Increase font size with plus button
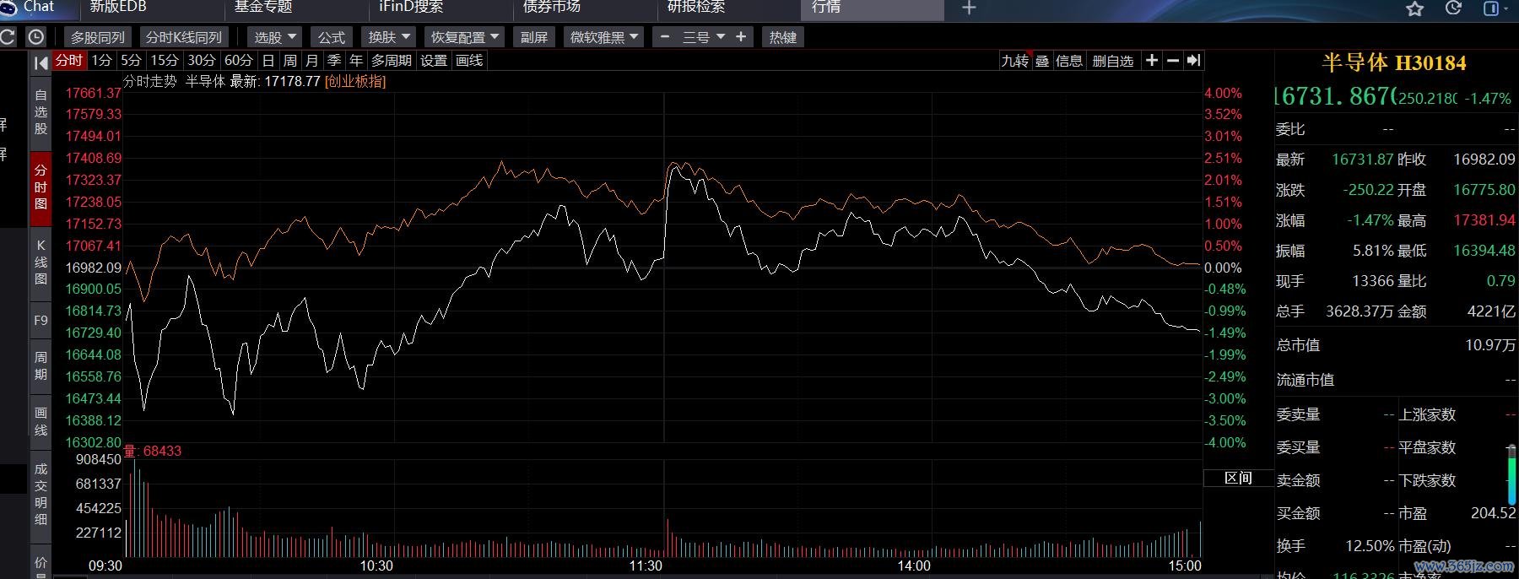 (x=741, y=37)
